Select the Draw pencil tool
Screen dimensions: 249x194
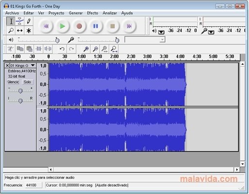(29, 21)
